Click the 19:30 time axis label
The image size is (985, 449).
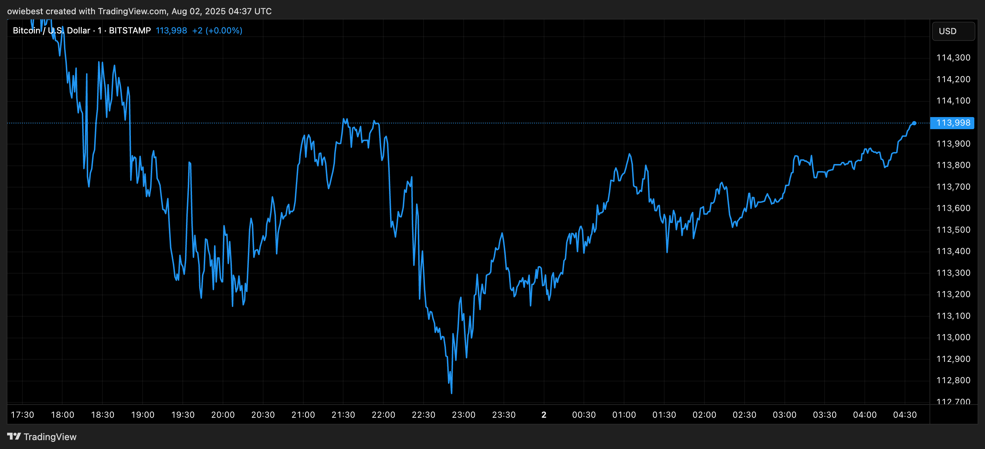pyautogui.click(x=183, y=415)
